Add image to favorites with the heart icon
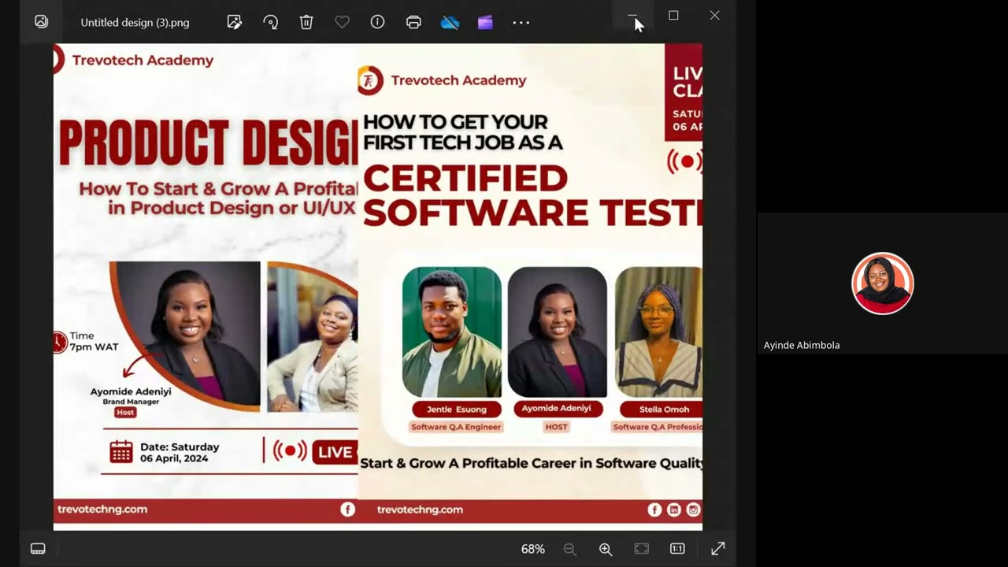The width and height of the screenshot is (1008, 567). pyautogui.click(x=342, y=22)
